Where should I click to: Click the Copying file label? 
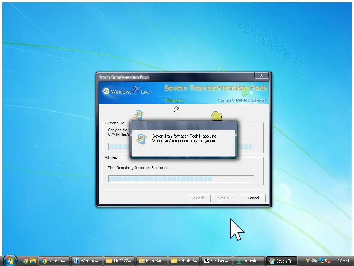click(x=118, y=130)
